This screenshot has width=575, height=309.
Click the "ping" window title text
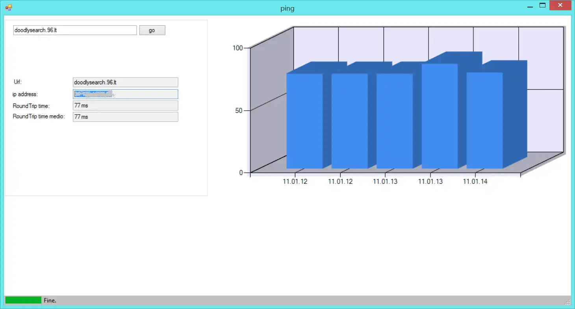pyautogui.click(x=287, y=8)
